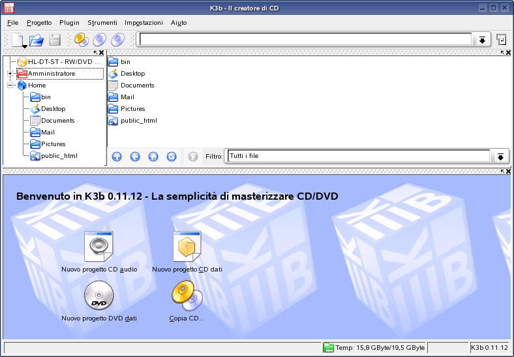Open the Progetto menu
514x357 pixels.
tap(39, 23)
